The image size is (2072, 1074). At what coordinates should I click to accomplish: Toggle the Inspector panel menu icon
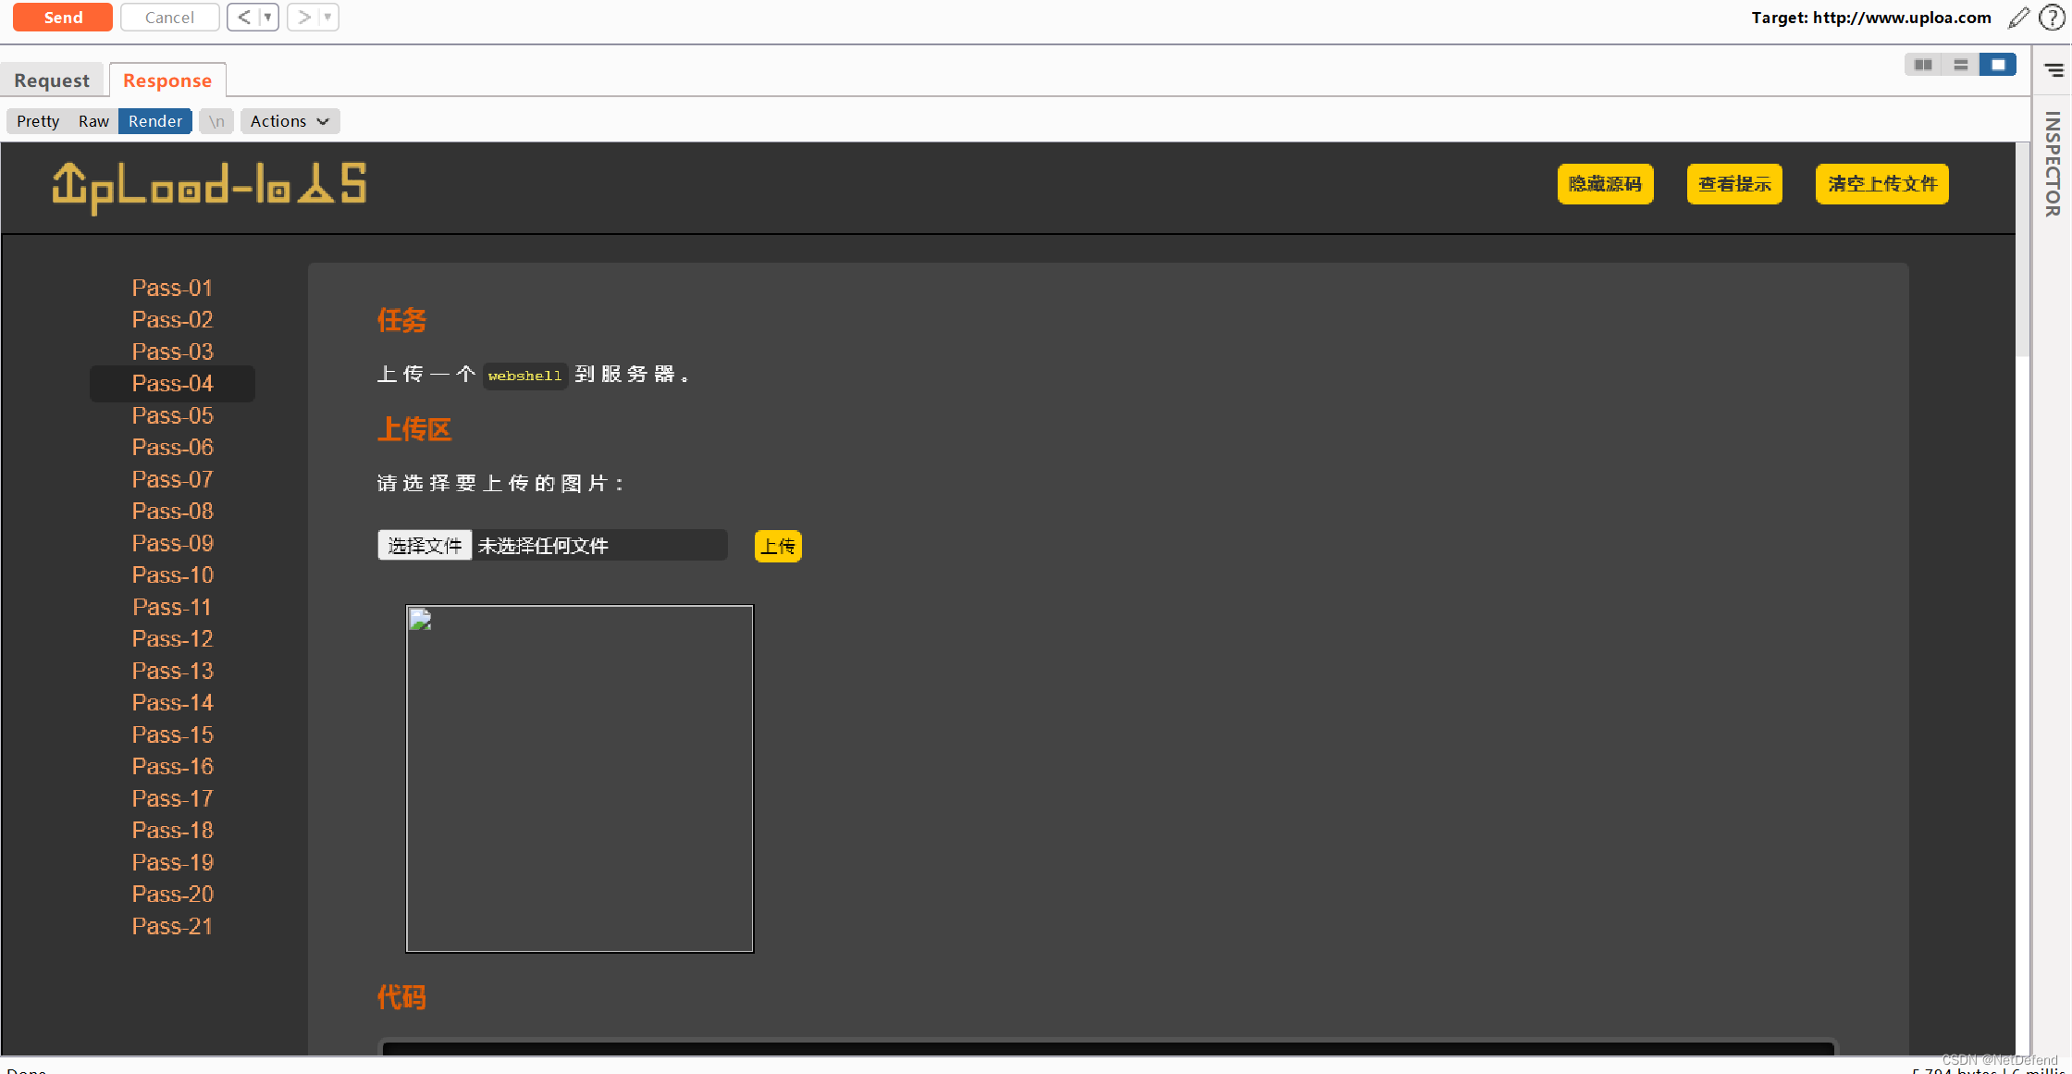click(x=2053, y=70)
